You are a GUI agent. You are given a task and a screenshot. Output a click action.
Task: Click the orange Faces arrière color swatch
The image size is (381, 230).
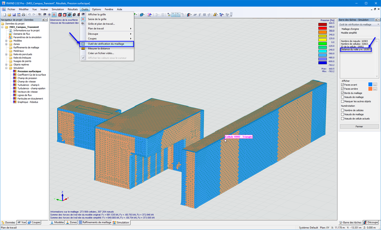point(370,89)
